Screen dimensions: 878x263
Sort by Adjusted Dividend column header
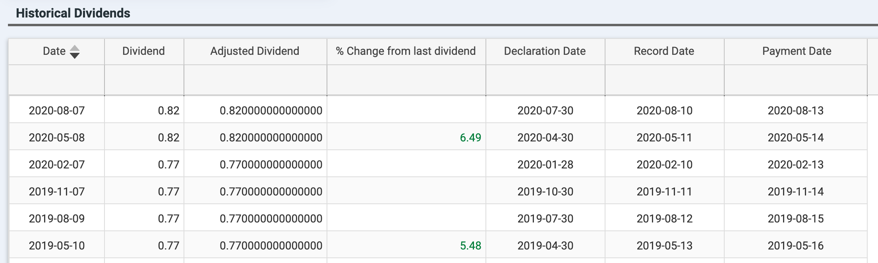tap(255, 52)
